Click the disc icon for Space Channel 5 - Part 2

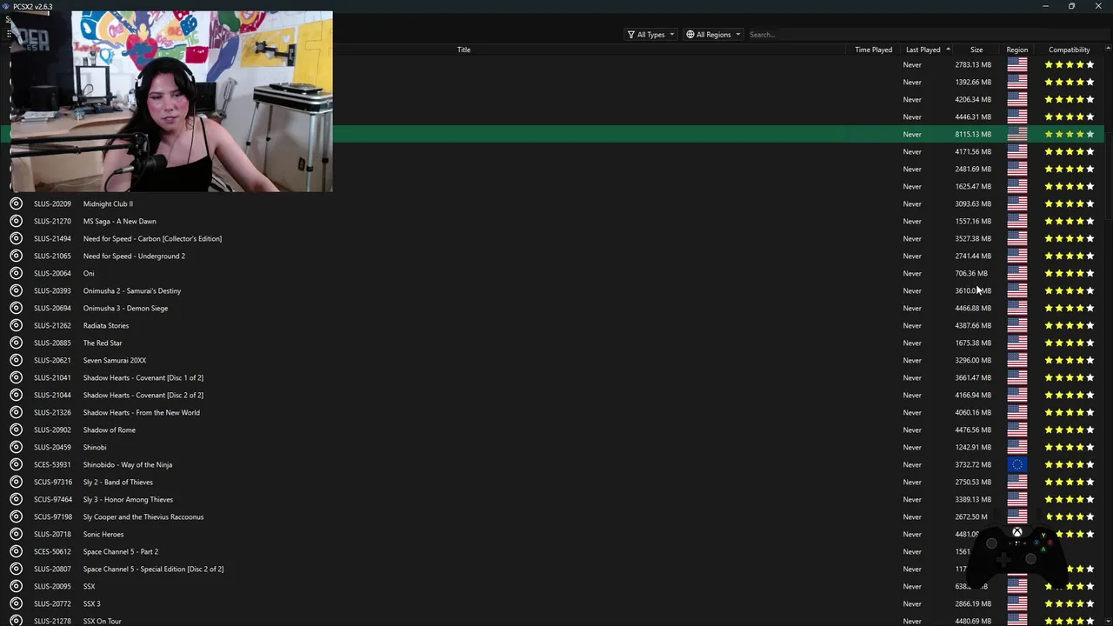coord(16,551)
